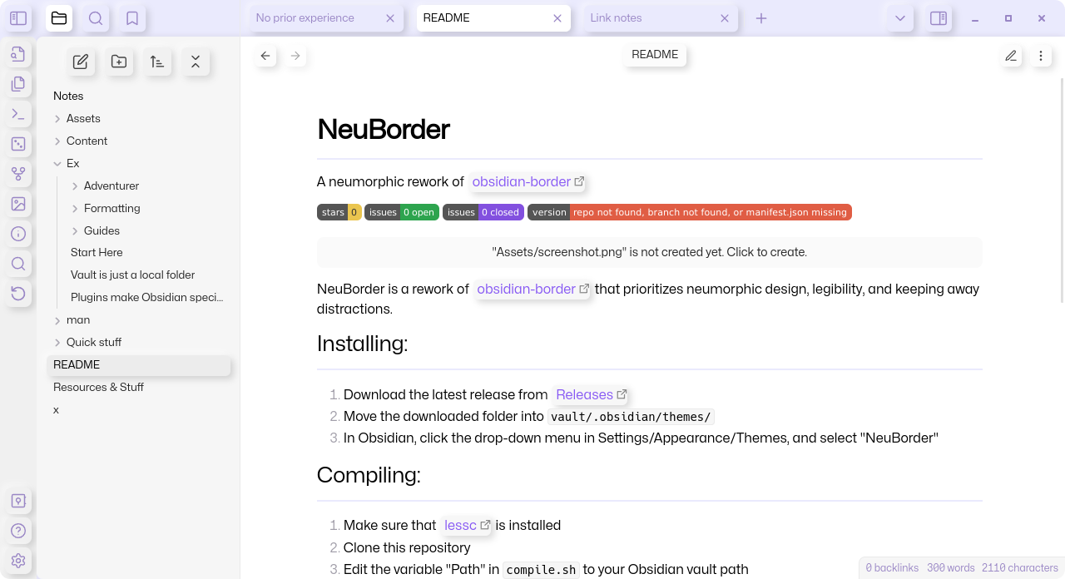Image resolution: width=1065 pixels, height=579 pixels.
Task: Toggle the right sidebar panel
Action: click(x=938, y=17)
